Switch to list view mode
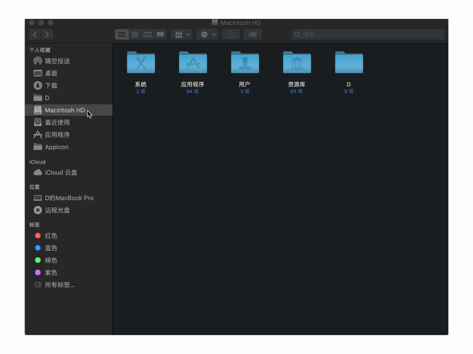 click(x=135, y=34)
